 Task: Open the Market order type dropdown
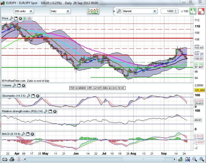click(x=154, y=11)
